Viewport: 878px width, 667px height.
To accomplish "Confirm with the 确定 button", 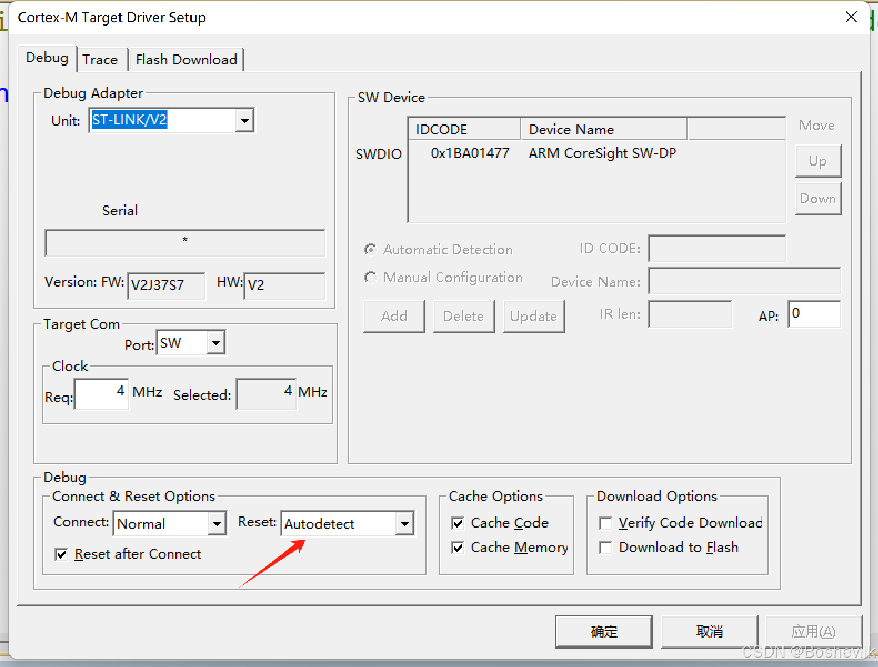I will pos(604,631).
